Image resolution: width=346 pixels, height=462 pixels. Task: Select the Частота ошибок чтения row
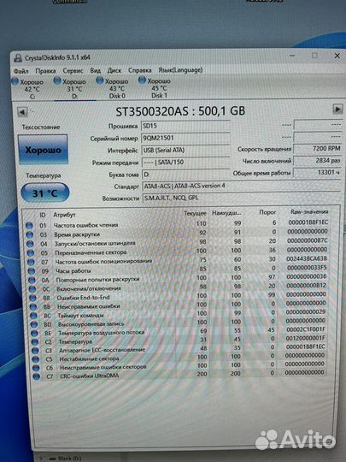tap(177, 224)
